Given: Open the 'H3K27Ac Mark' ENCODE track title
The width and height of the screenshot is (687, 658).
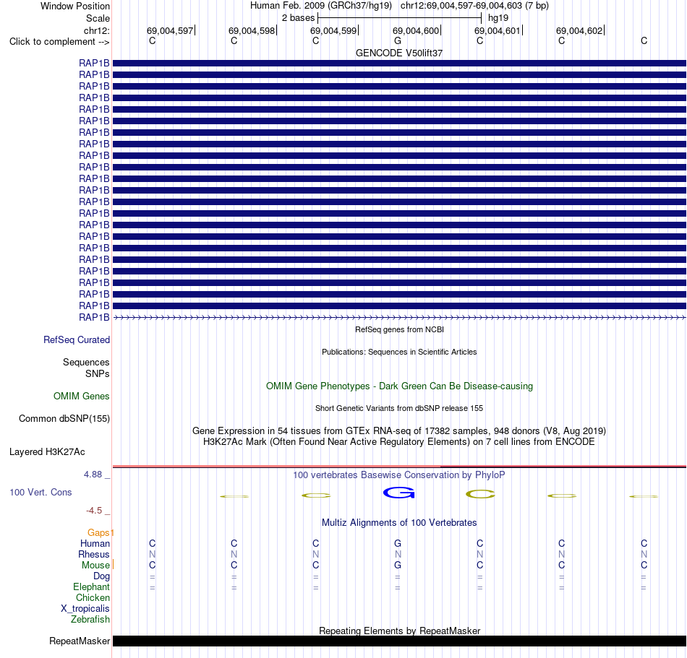Looking at the screenshot, I should (x=399, y=442).
